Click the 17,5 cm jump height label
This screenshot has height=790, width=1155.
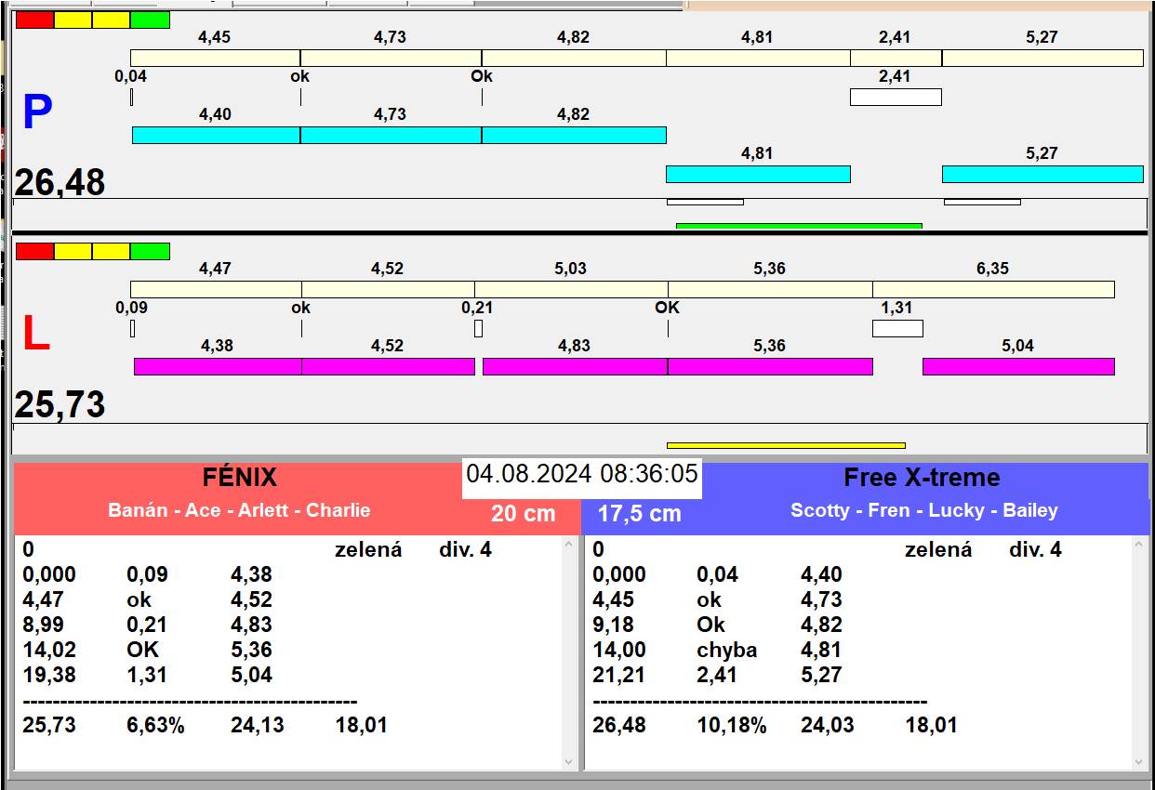pyautogui.click(x=639, y=513)
